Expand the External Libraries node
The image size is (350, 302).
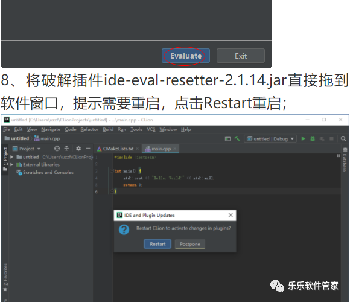pos(12,165)
